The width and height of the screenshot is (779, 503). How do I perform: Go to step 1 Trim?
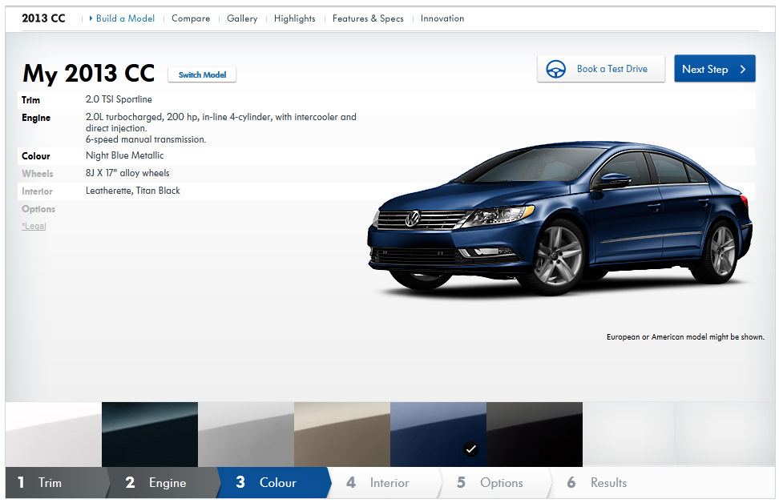[57, 482]
